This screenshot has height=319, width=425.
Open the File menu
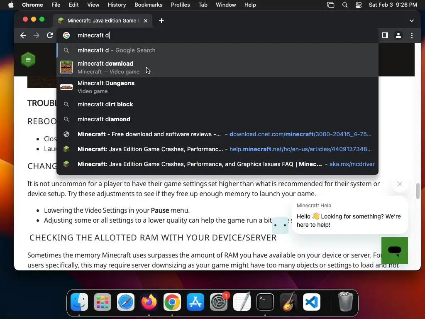(56, 5)
